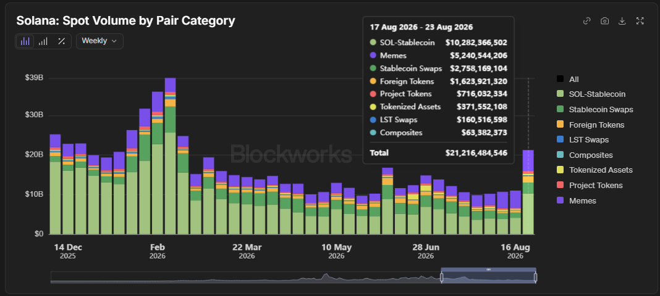Viewport: 660px width, 296px height.
Task: Take chart snapshot with camera icon
Action: (x=604, y=21)
